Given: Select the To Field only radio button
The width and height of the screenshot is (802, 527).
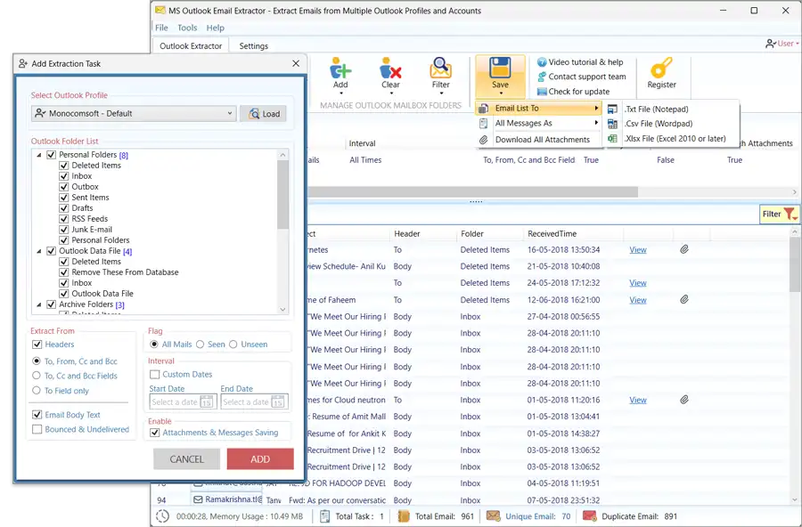Looking at the screenshot, I should click(x=37, y=391).
